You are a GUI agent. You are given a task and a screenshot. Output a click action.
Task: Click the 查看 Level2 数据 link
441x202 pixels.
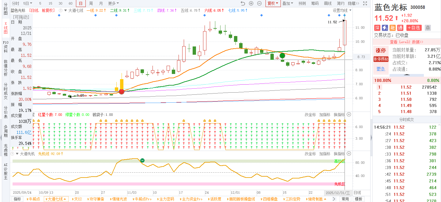[x=406, y=42]
